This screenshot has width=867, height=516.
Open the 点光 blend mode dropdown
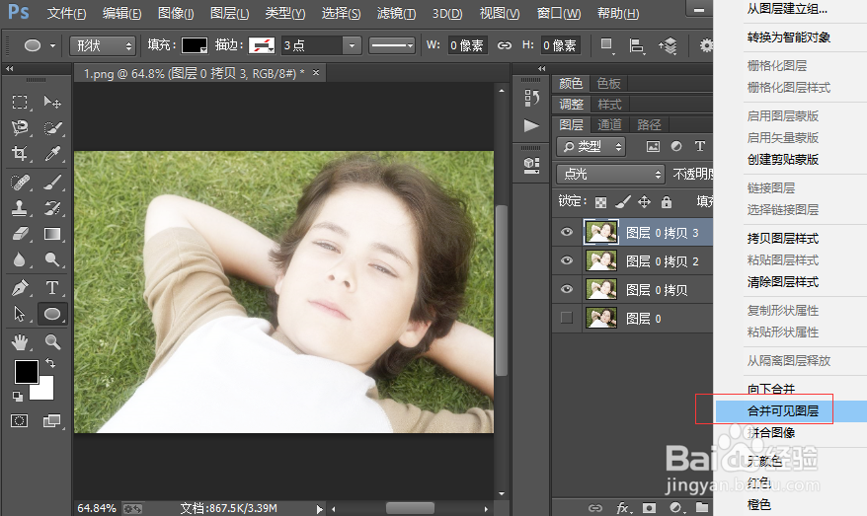click(x=611, y=174)
